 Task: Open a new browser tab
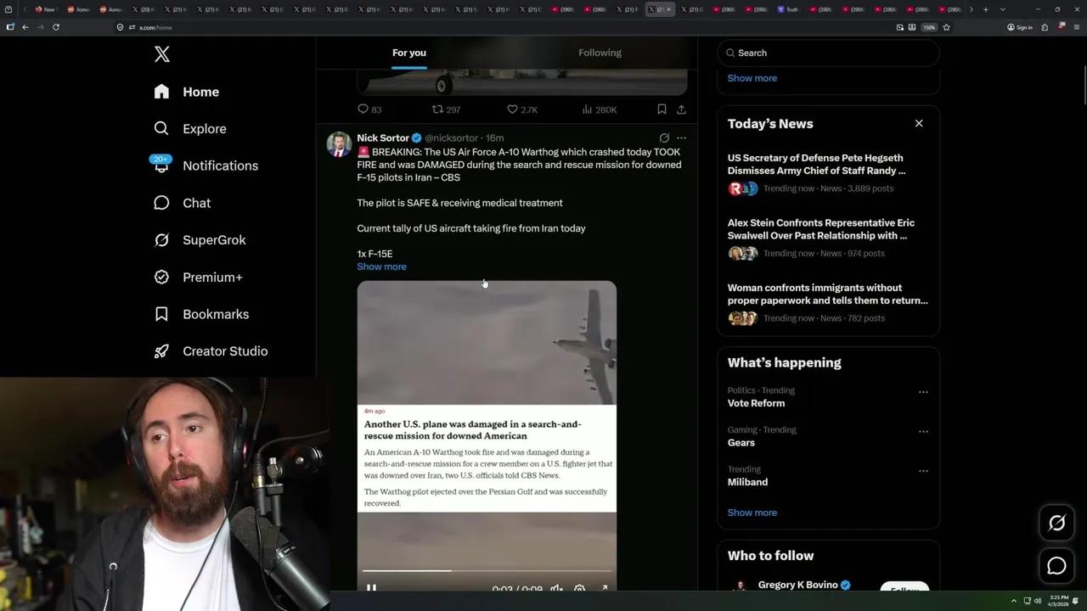[985, 9]
